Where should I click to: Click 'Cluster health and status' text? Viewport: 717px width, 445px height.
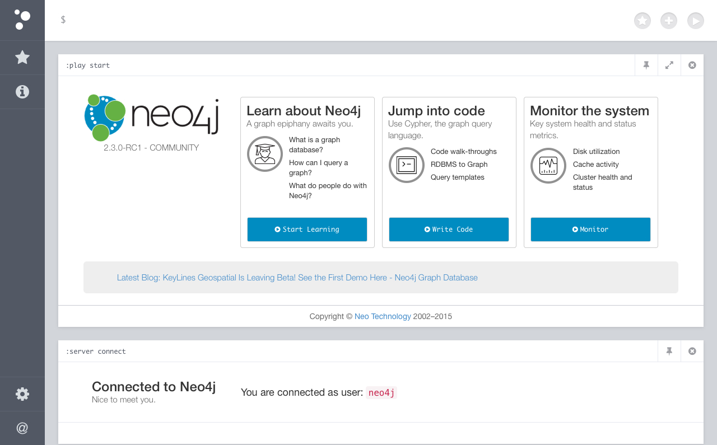pos(603,182)
